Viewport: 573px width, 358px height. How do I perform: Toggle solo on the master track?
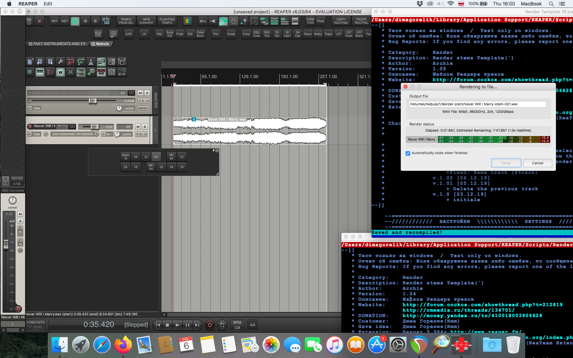[147, 93]
